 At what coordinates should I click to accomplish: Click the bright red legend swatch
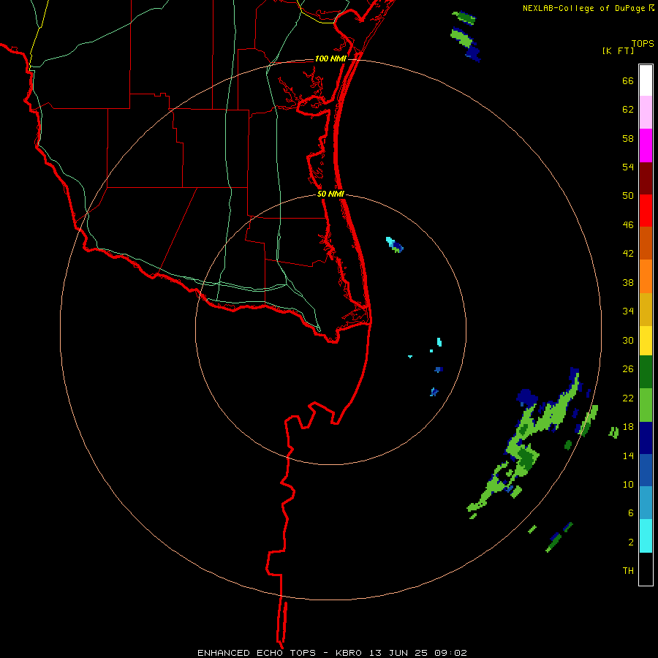coord(646,211)
